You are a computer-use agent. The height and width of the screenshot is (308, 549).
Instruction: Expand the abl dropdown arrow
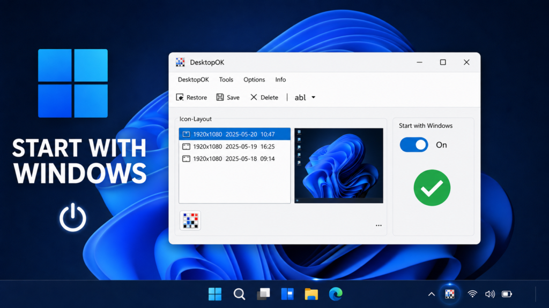coord(313,97)
